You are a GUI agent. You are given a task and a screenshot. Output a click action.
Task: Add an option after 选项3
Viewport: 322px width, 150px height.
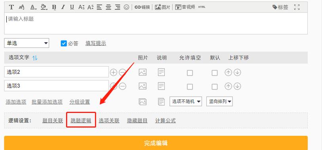pos(113,86)
